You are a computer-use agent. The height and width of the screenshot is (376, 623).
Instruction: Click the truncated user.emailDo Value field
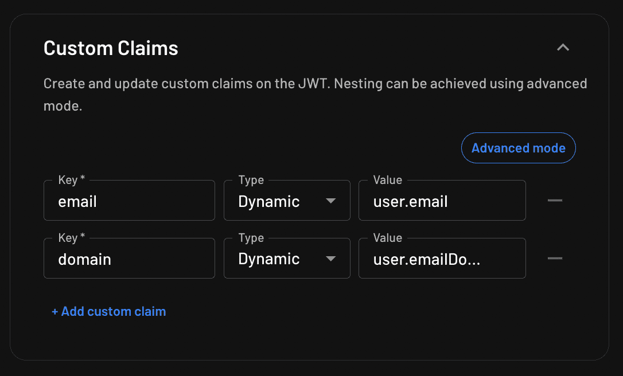click(x=442, y=258)
